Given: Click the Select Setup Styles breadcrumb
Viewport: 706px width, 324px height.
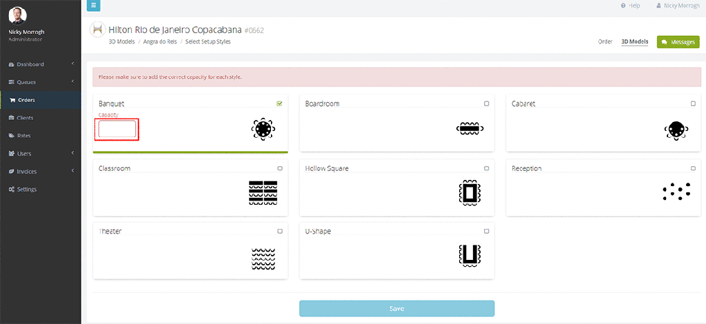Looking at the screenshot, I should coord(208,42).
